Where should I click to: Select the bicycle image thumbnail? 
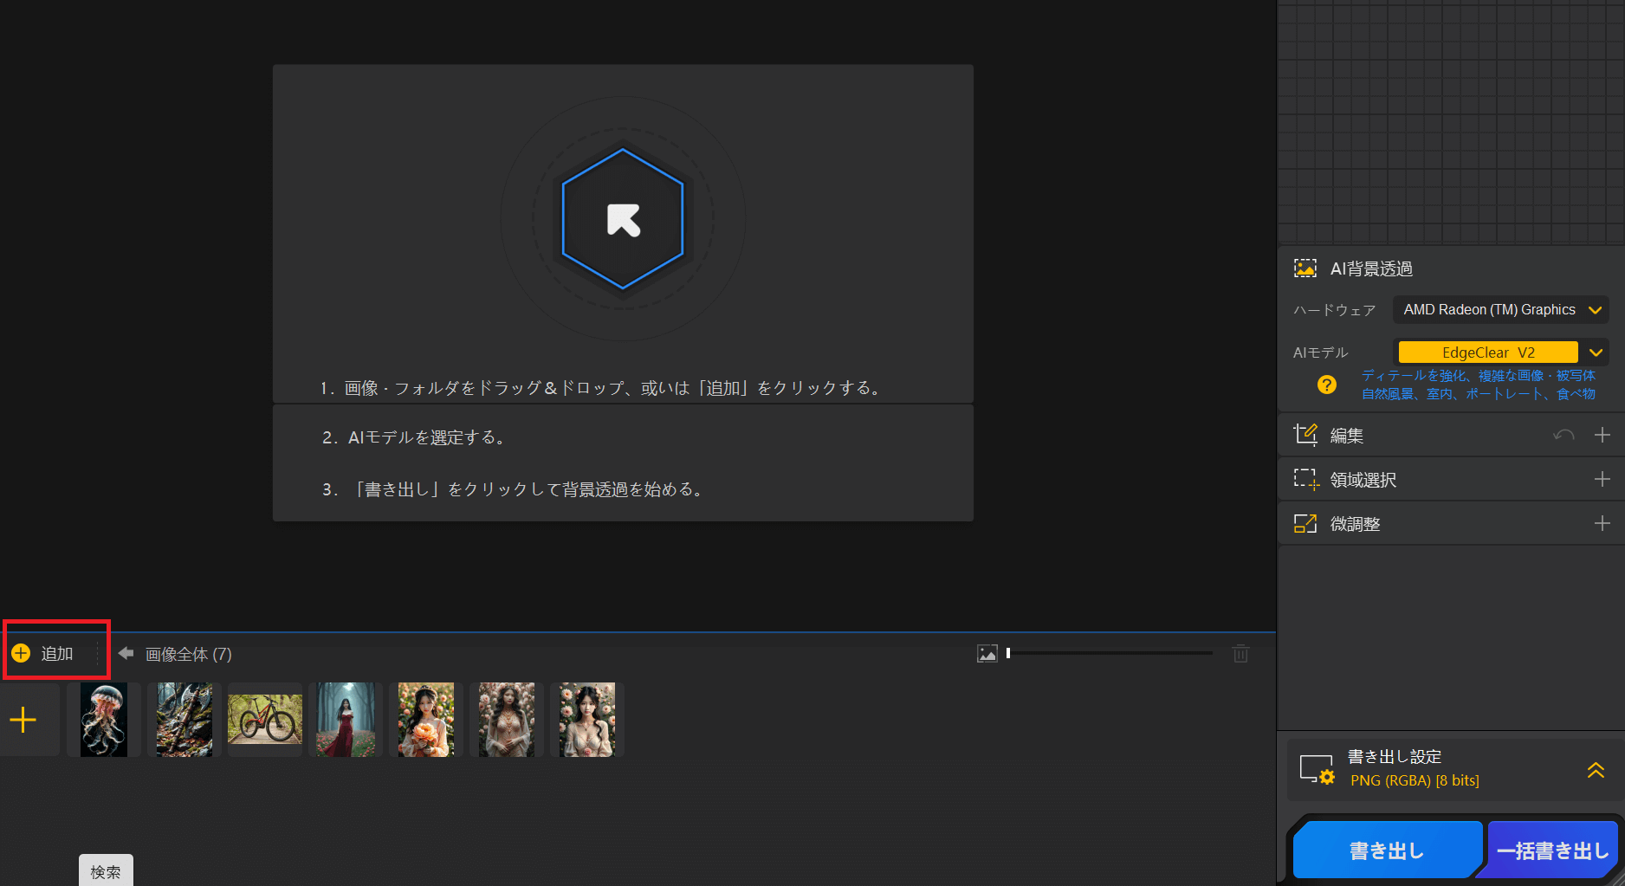point(265,720)
